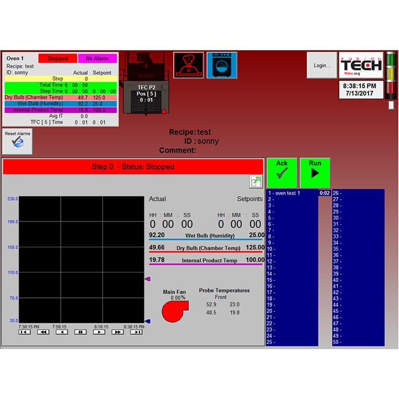
Task: Rewind the trend chart fast
Action: 43,332
